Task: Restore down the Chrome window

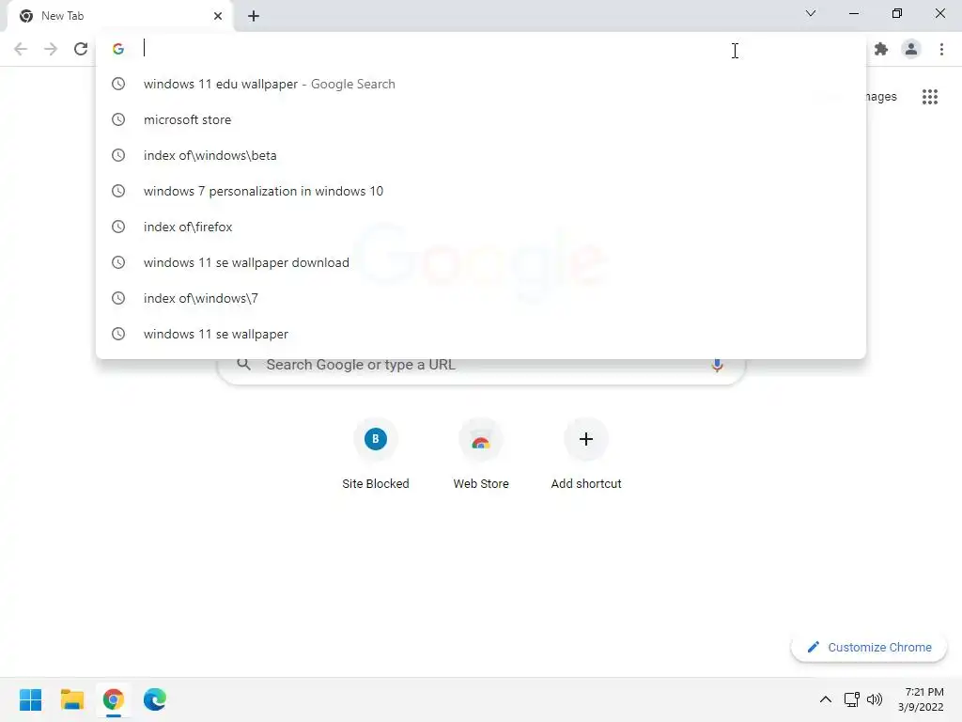Action: 897,13
